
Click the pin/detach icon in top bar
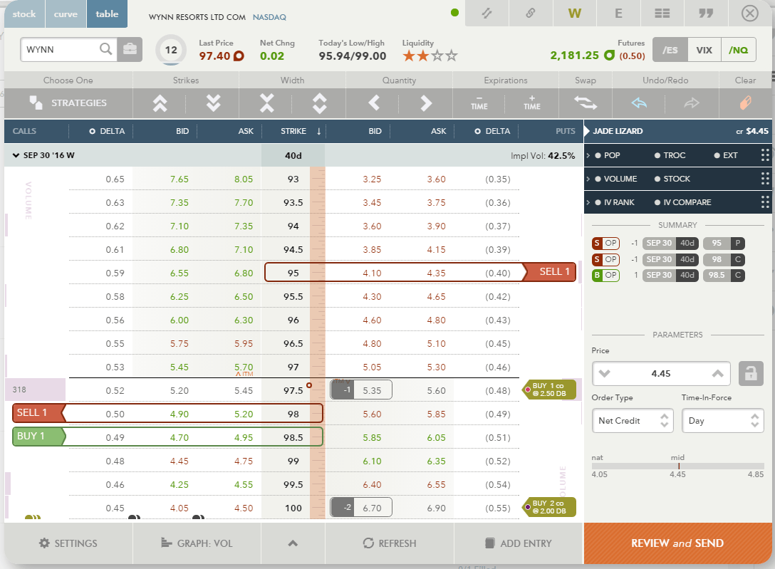pyautogui.click(x=487, y=13)
